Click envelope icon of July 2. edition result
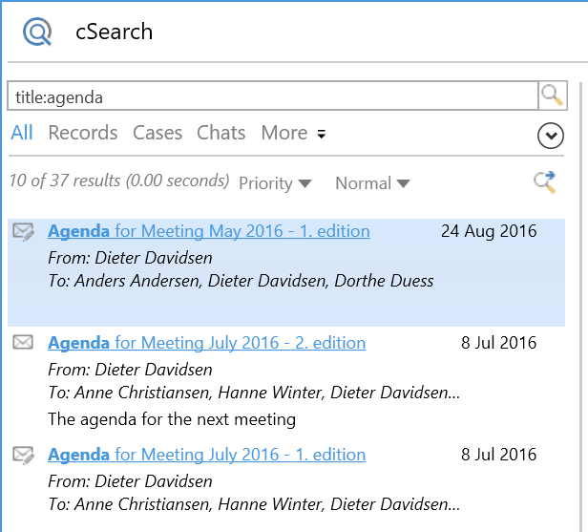 coord(24,342)
